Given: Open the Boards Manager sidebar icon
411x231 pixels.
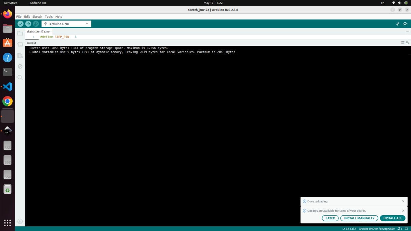Looking at the screenshot, I should [20, 44].
